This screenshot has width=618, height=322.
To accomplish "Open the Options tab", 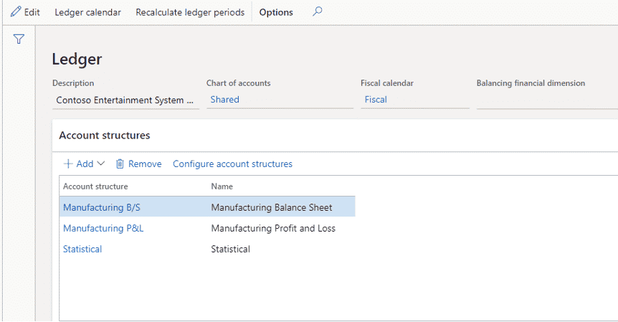I will [276, 12].
